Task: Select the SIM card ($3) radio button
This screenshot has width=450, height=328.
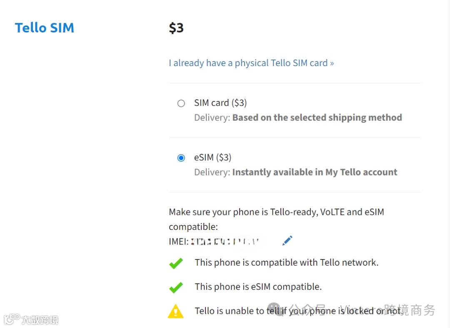Action: point(181,104)
